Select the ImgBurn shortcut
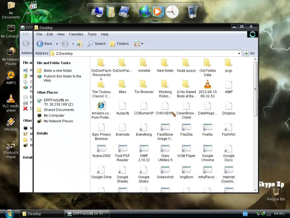The width and height of the screenshot is (290, 218). 186,172
